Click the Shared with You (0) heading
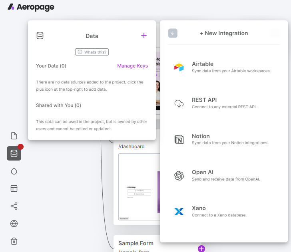 [x=58, y=105]
